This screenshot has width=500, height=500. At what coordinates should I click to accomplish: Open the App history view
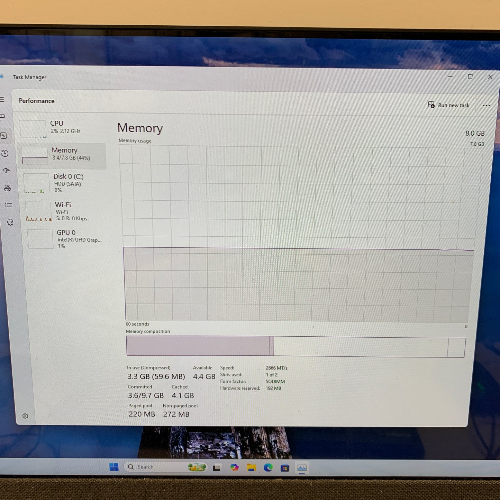[x=5, y=154]
